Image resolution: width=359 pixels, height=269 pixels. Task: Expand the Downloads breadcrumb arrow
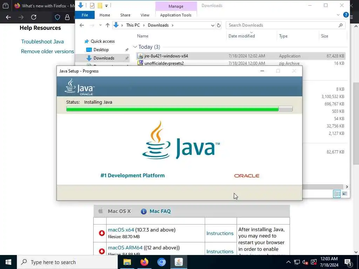172,25
